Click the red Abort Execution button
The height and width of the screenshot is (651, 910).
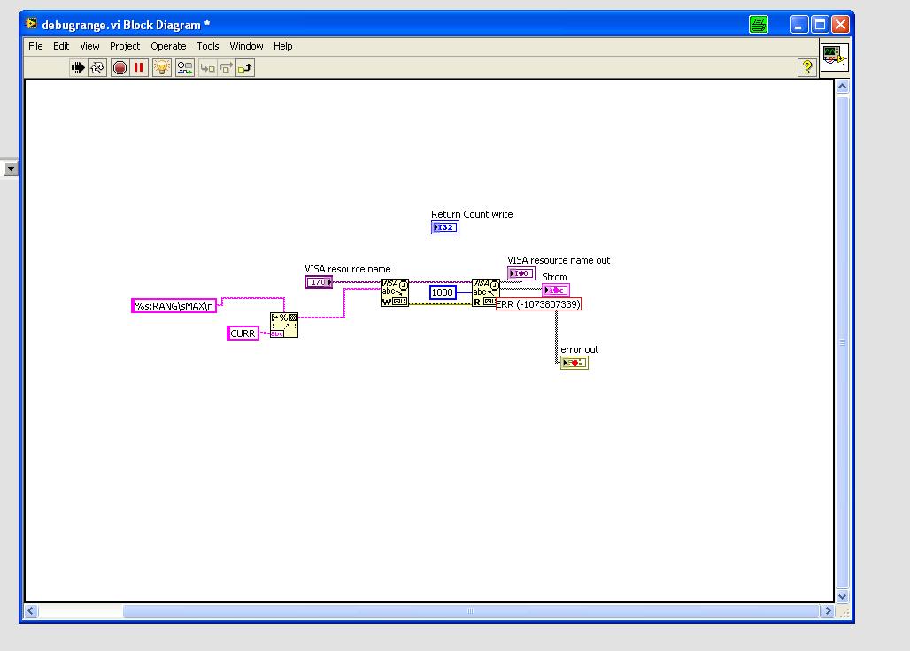pyautogui.click(x=120, y=68)
